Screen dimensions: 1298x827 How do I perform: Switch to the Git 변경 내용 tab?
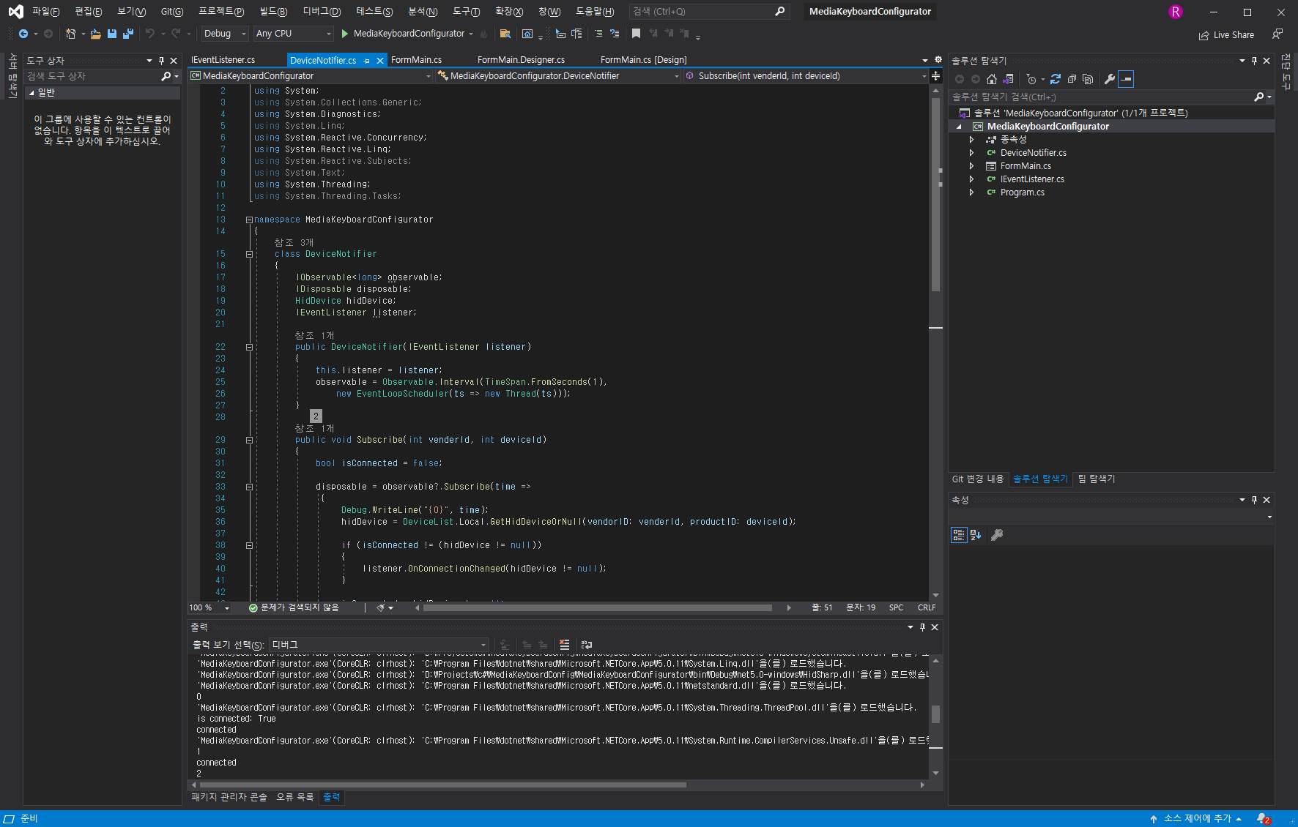978,479
